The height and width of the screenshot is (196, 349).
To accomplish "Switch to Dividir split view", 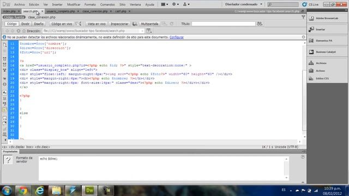I will coord(25,24).
